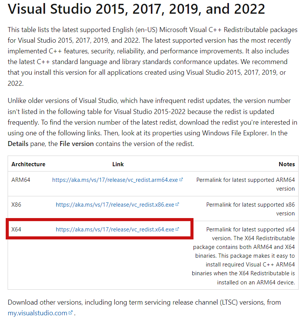The image size is (307, 321).
Task: Click external-link icon after x86 URL
Action: click(177, 204)
